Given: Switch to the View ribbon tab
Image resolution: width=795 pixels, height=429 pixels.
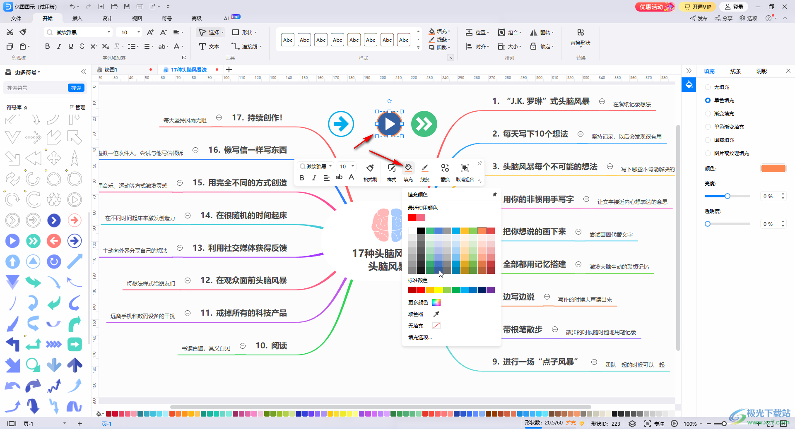Looking at the screenshot, I should tap(137, 18).
